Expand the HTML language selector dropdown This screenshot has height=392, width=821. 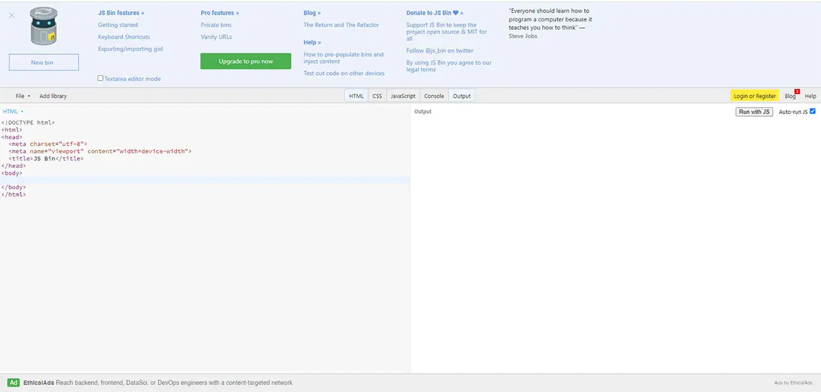pyautogui.click(x=13, y=112)
